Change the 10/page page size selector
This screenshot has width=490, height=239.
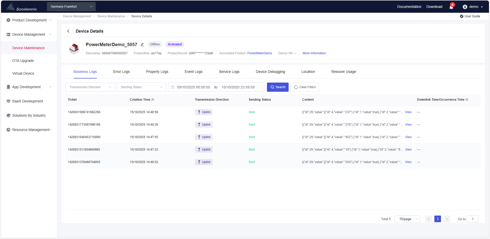[x=407, y=219]
